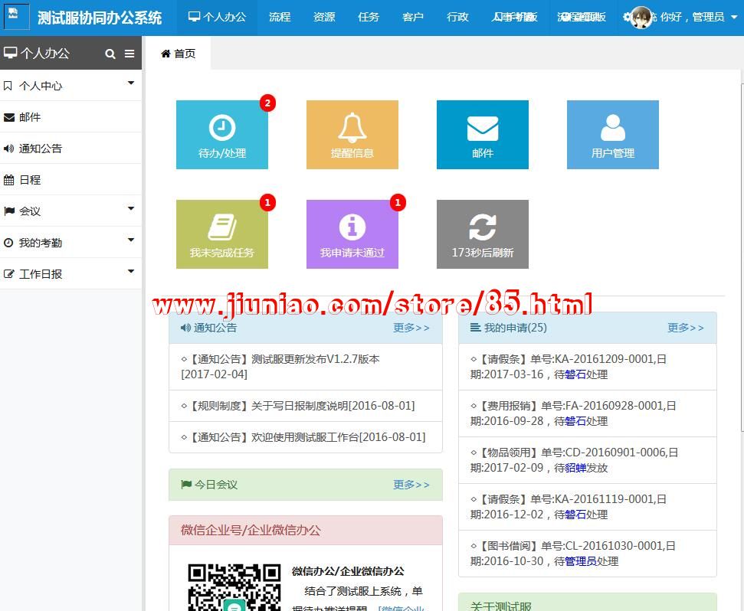The image size is (744, 611).
Task: Switch to the 流程 top menu
Action: coord(280,17)
